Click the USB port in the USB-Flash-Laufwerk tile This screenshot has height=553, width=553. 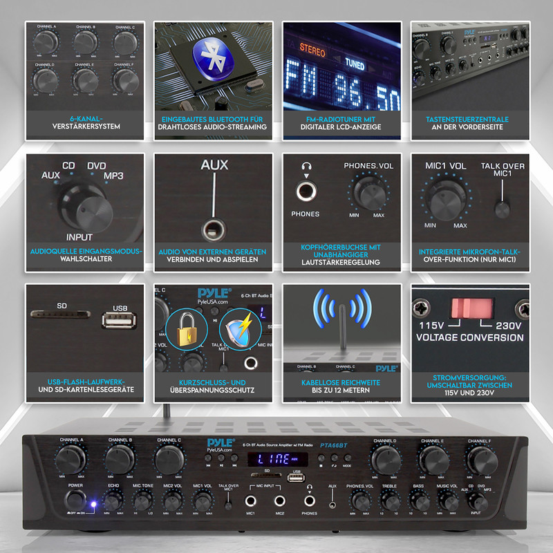click(119, 320)
